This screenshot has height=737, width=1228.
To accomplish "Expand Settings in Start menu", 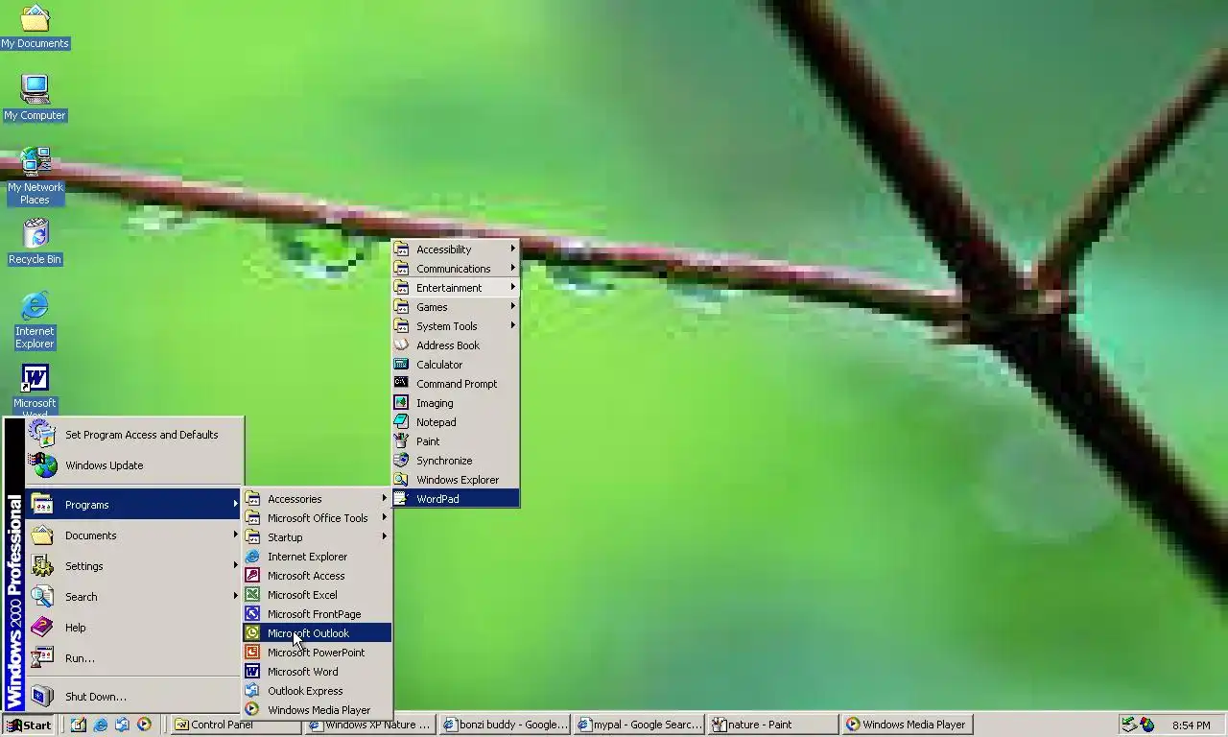I will coord(134,566).
